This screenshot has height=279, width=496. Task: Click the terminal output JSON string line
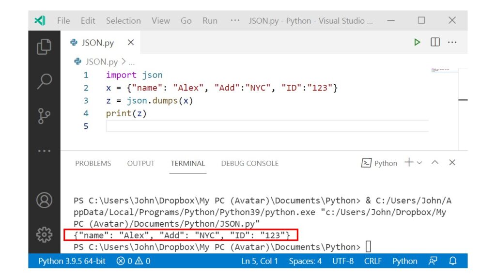(x=182, y=235)
